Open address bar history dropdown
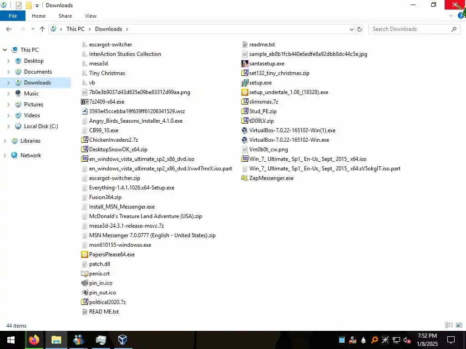This screenshot has width=466, height=349. coord(352,29)
